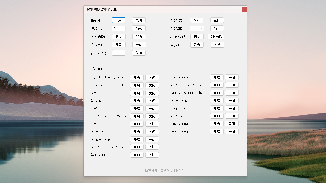The width and height of the screenshot is (326, 183).
Task: Enable fuzzy sound meng = mong
Action: tap(217, 77)
